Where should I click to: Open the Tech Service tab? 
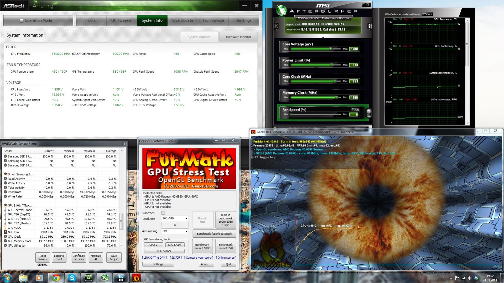click(213, 20)
